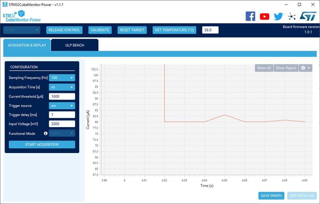Viewport: 320px width, 204px height.
Task: Open the COM7 port dropdown
Action: pos(22,30)
